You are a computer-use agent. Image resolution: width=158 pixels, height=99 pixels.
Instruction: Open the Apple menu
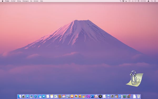[3, 1]
